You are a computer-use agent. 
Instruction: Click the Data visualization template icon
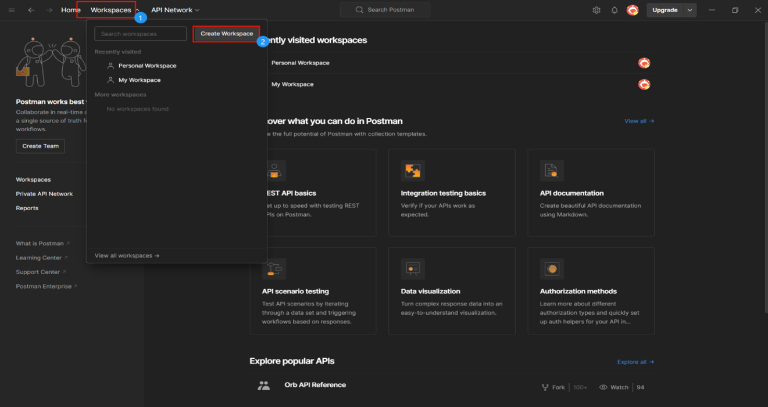(413, 269)
